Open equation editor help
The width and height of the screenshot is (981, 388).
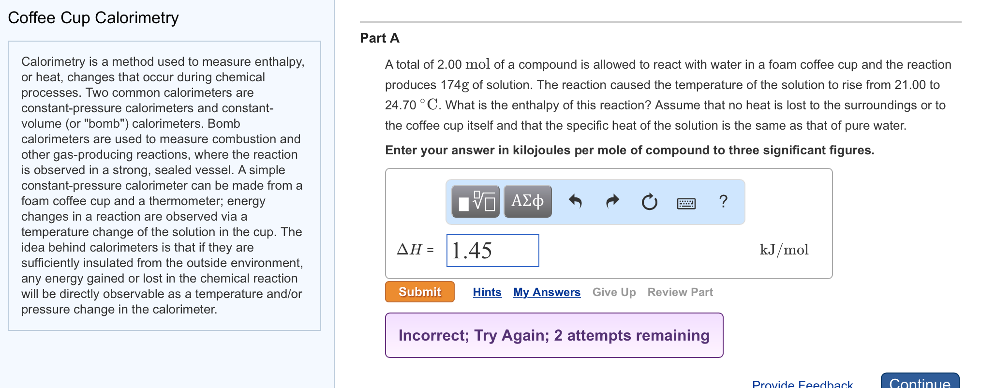tap(723, 201)
